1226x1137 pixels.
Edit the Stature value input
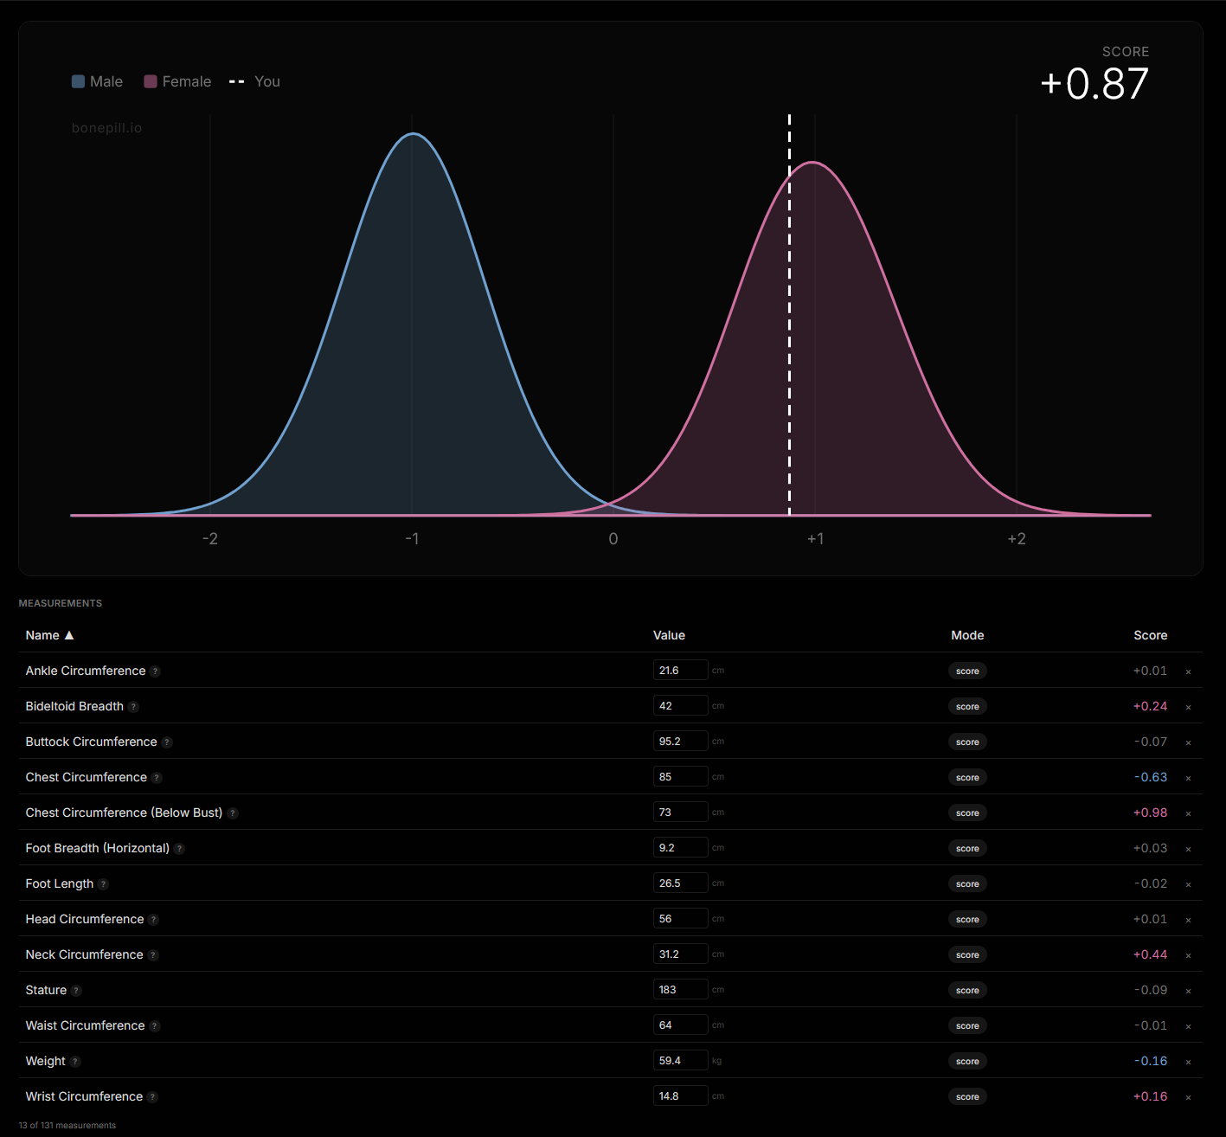point(680,990)
